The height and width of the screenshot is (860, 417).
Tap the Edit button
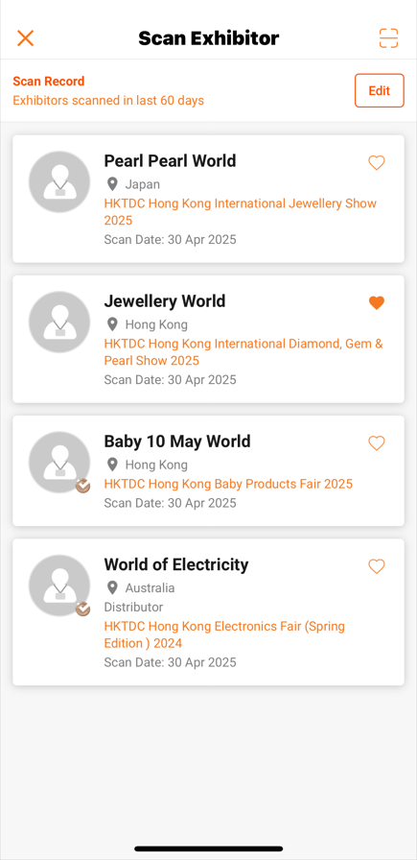[x=380, y=90]
